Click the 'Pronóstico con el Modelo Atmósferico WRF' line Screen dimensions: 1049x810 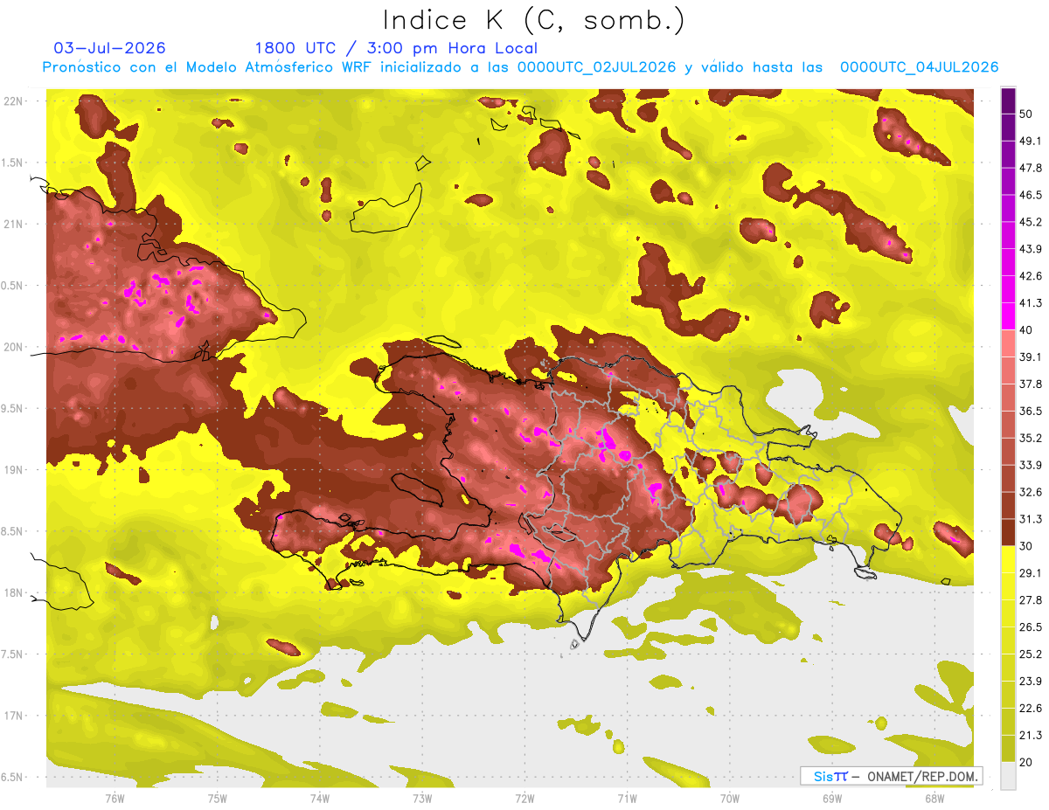(x=521, y=67)
